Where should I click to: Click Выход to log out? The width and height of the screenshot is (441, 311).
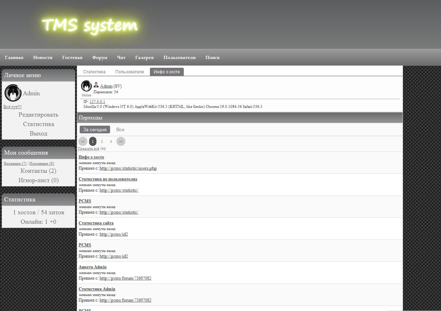(38, 133)
